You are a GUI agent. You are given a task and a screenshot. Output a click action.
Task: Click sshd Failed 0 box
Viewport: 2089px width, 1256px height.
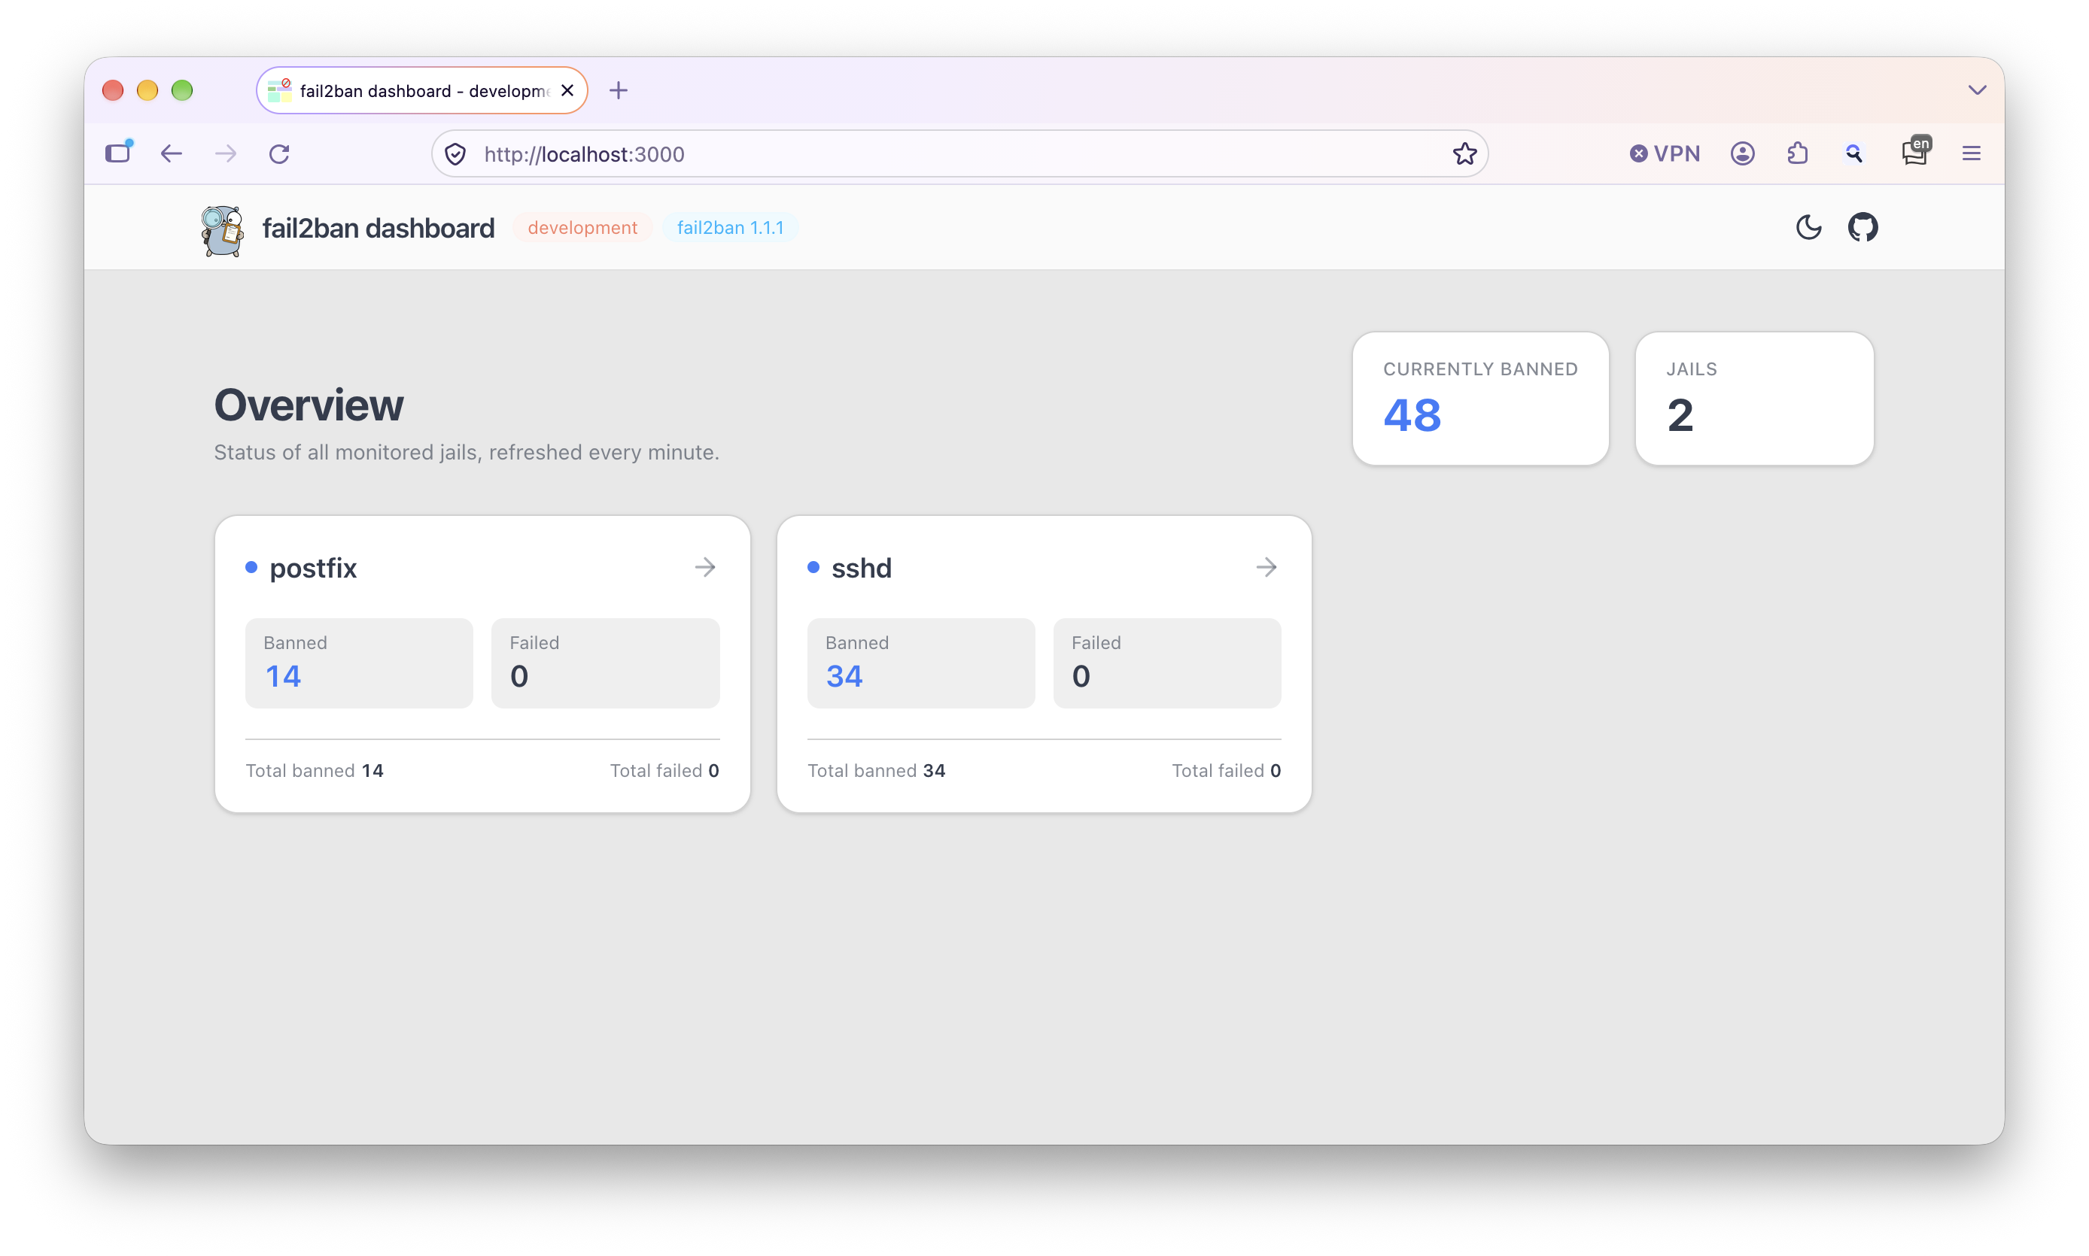click(1167, 663)
